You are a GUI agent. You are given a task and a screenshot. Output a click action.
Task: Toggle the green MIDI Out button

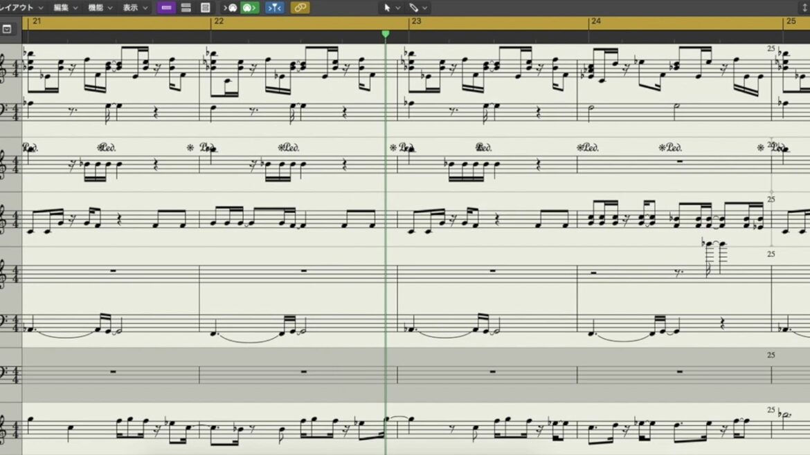[250, 8]
